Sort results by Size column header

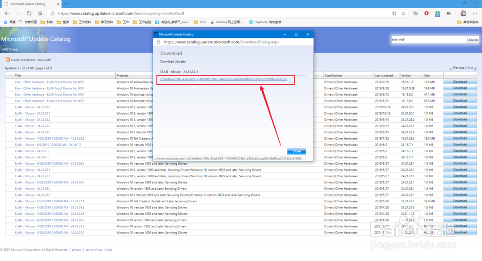[x=427, y=76]
